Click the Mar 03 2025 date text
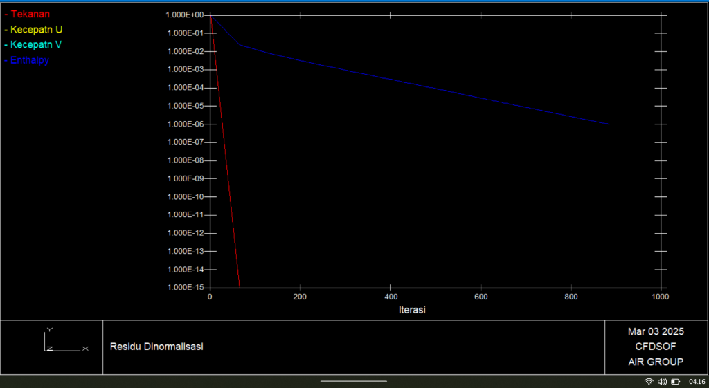 click(x=655, y=331)
